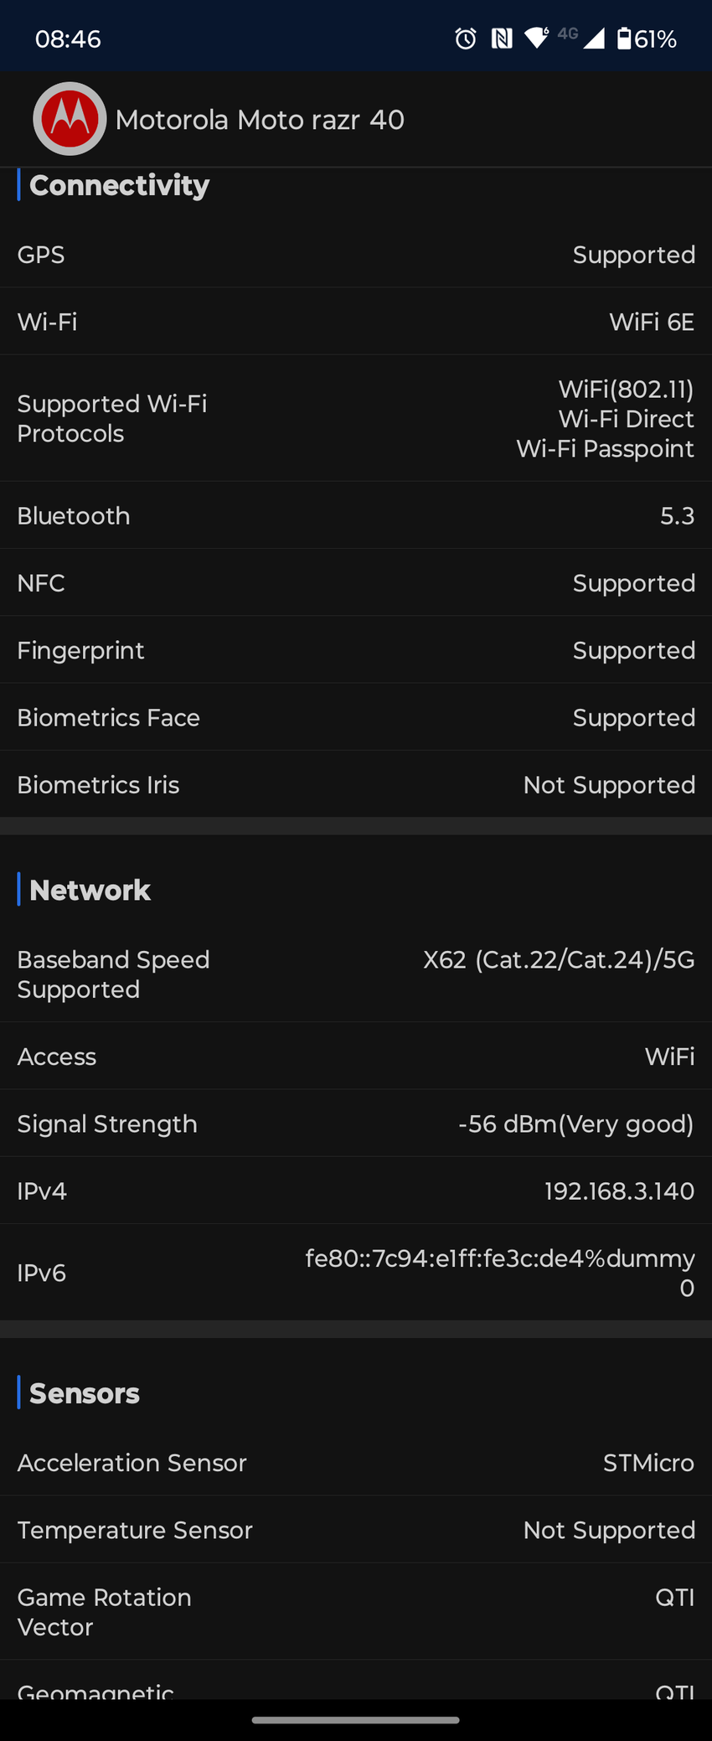Select the Fingerprint Supported row
712x1741 pixels.
pos(356,650)
